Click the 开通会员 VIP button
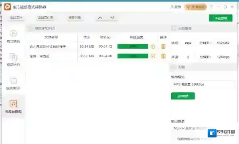The height and width of the screenshot is (144, 239). (195, 7)
